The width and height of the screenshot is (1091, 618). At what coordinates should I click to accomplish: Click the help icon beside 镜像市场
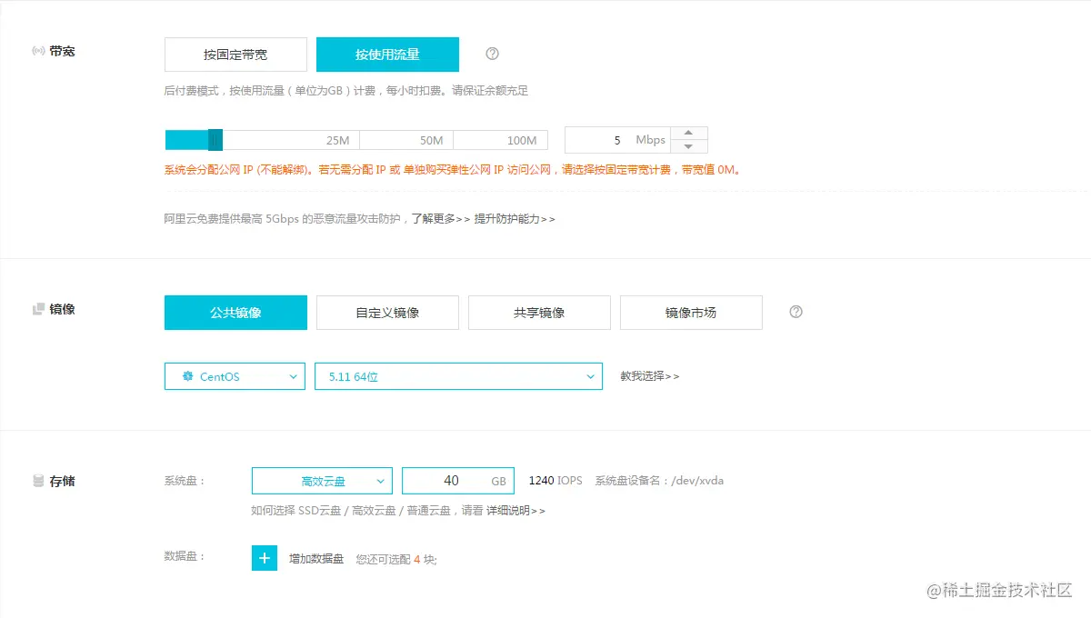pos(796,312)
